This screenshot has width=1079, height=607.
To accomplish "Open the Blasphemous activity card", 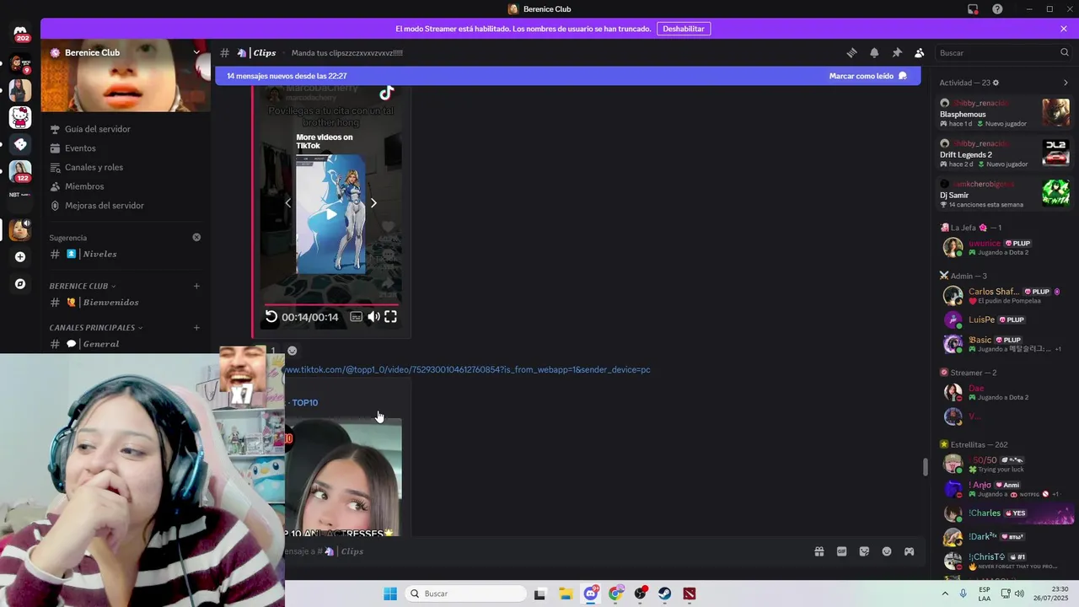I will (x=1005, y=113).
